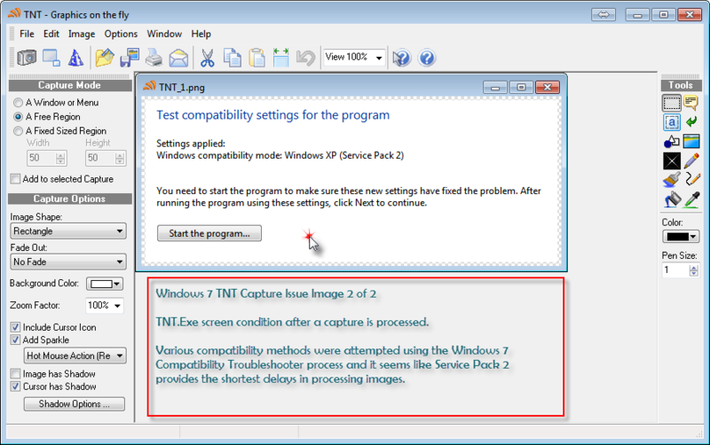
Task: Click the camera capture icon in toolbar
Action: pos(27,58)
